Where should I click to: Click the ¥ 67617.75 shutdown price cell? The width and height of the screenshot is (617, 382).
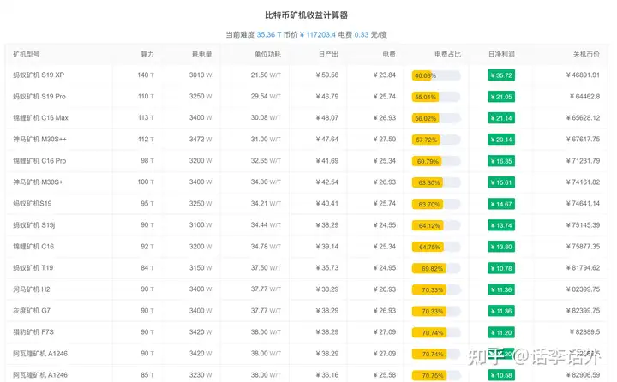pyautogui.click(x=583, y=139)
